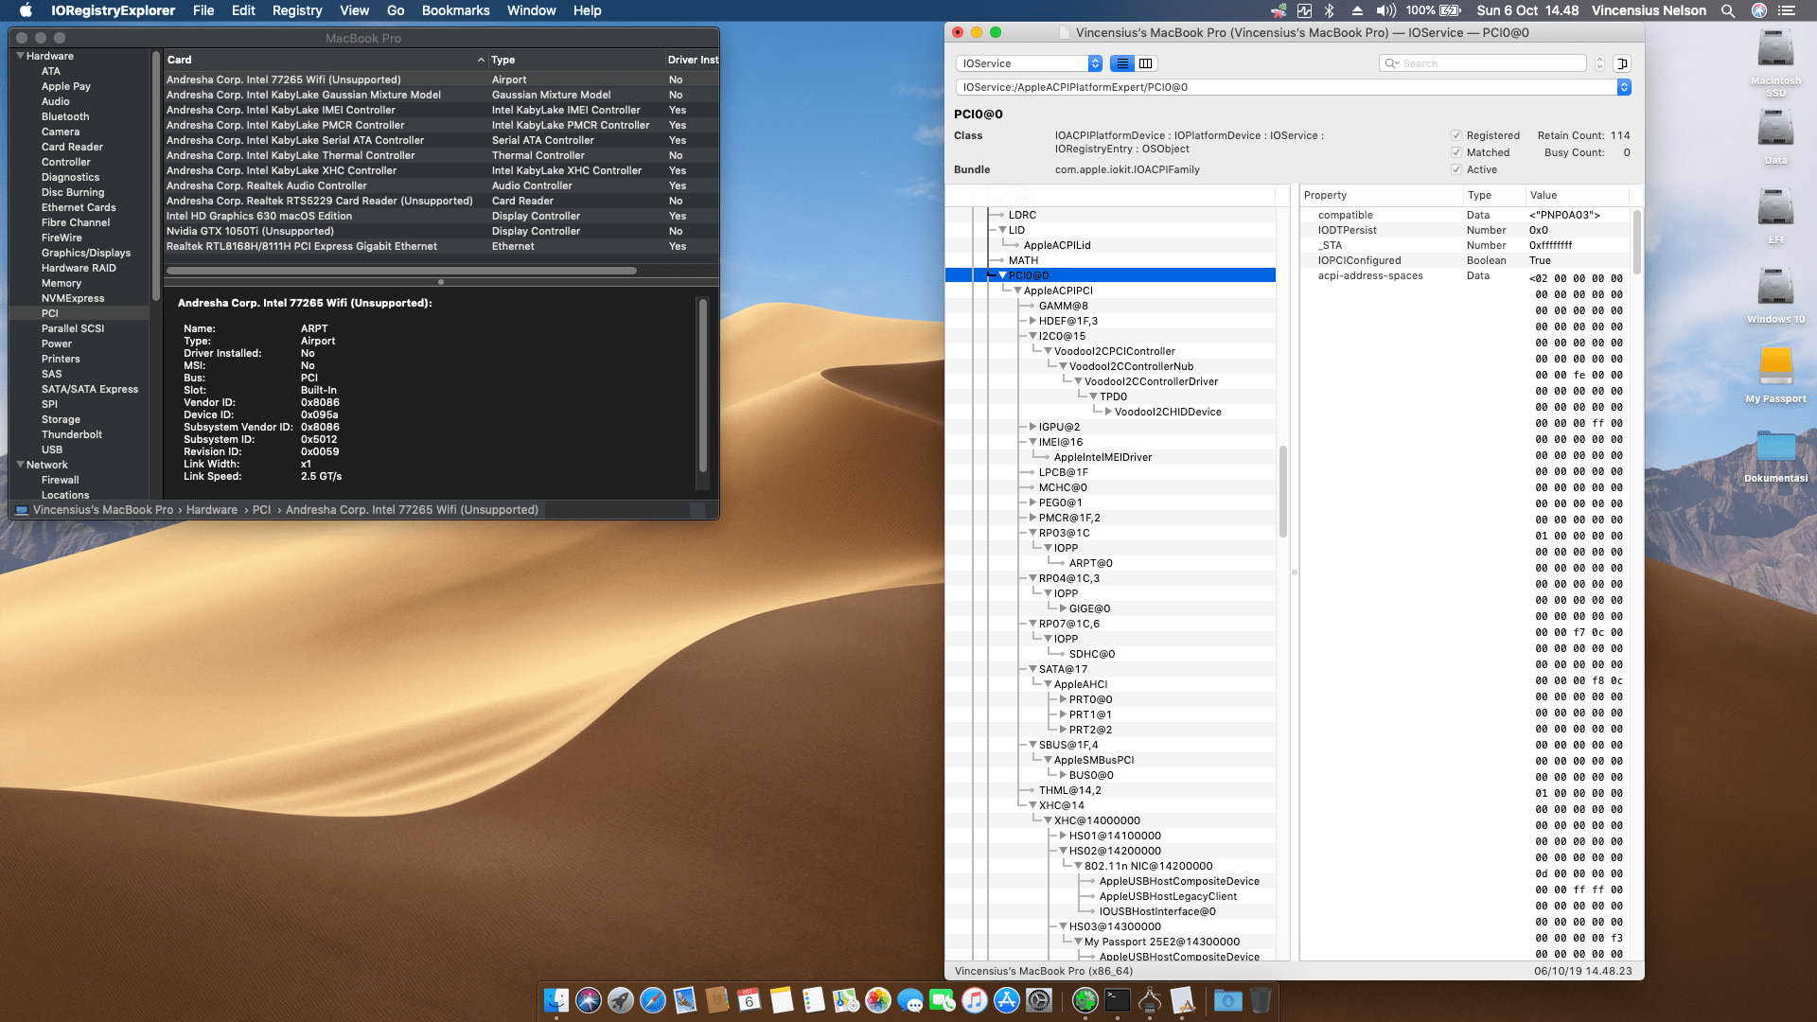Toggle the Active checkbox
Image resolution: width=1817 pixels, height=1022 pixels.
[1456, 169]
